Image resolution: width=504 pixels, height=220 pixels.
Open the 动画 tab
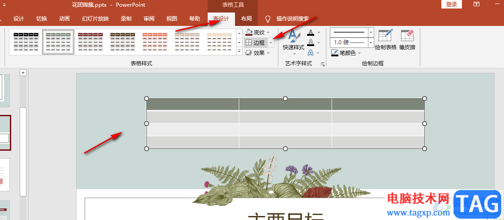64,19
